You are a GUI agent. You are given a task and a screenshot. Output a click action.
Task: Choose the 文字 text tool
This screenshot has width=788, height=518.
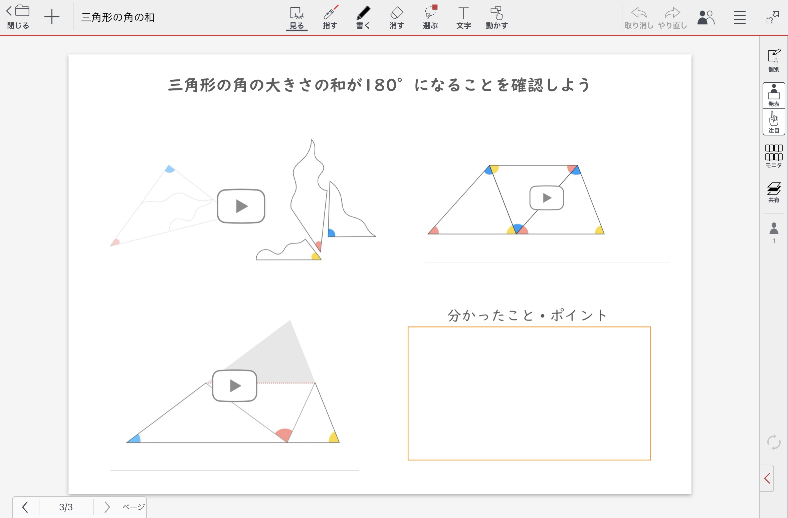click(x=463, y=17)
